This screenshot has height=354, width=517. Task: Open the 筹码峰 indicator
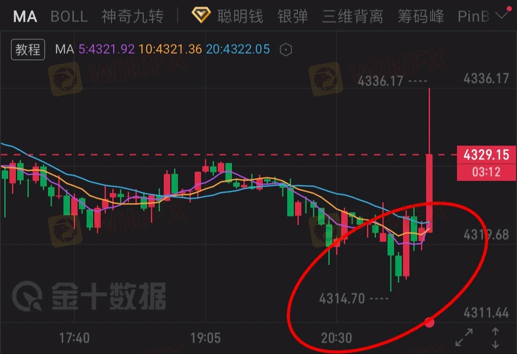[421, 17]
